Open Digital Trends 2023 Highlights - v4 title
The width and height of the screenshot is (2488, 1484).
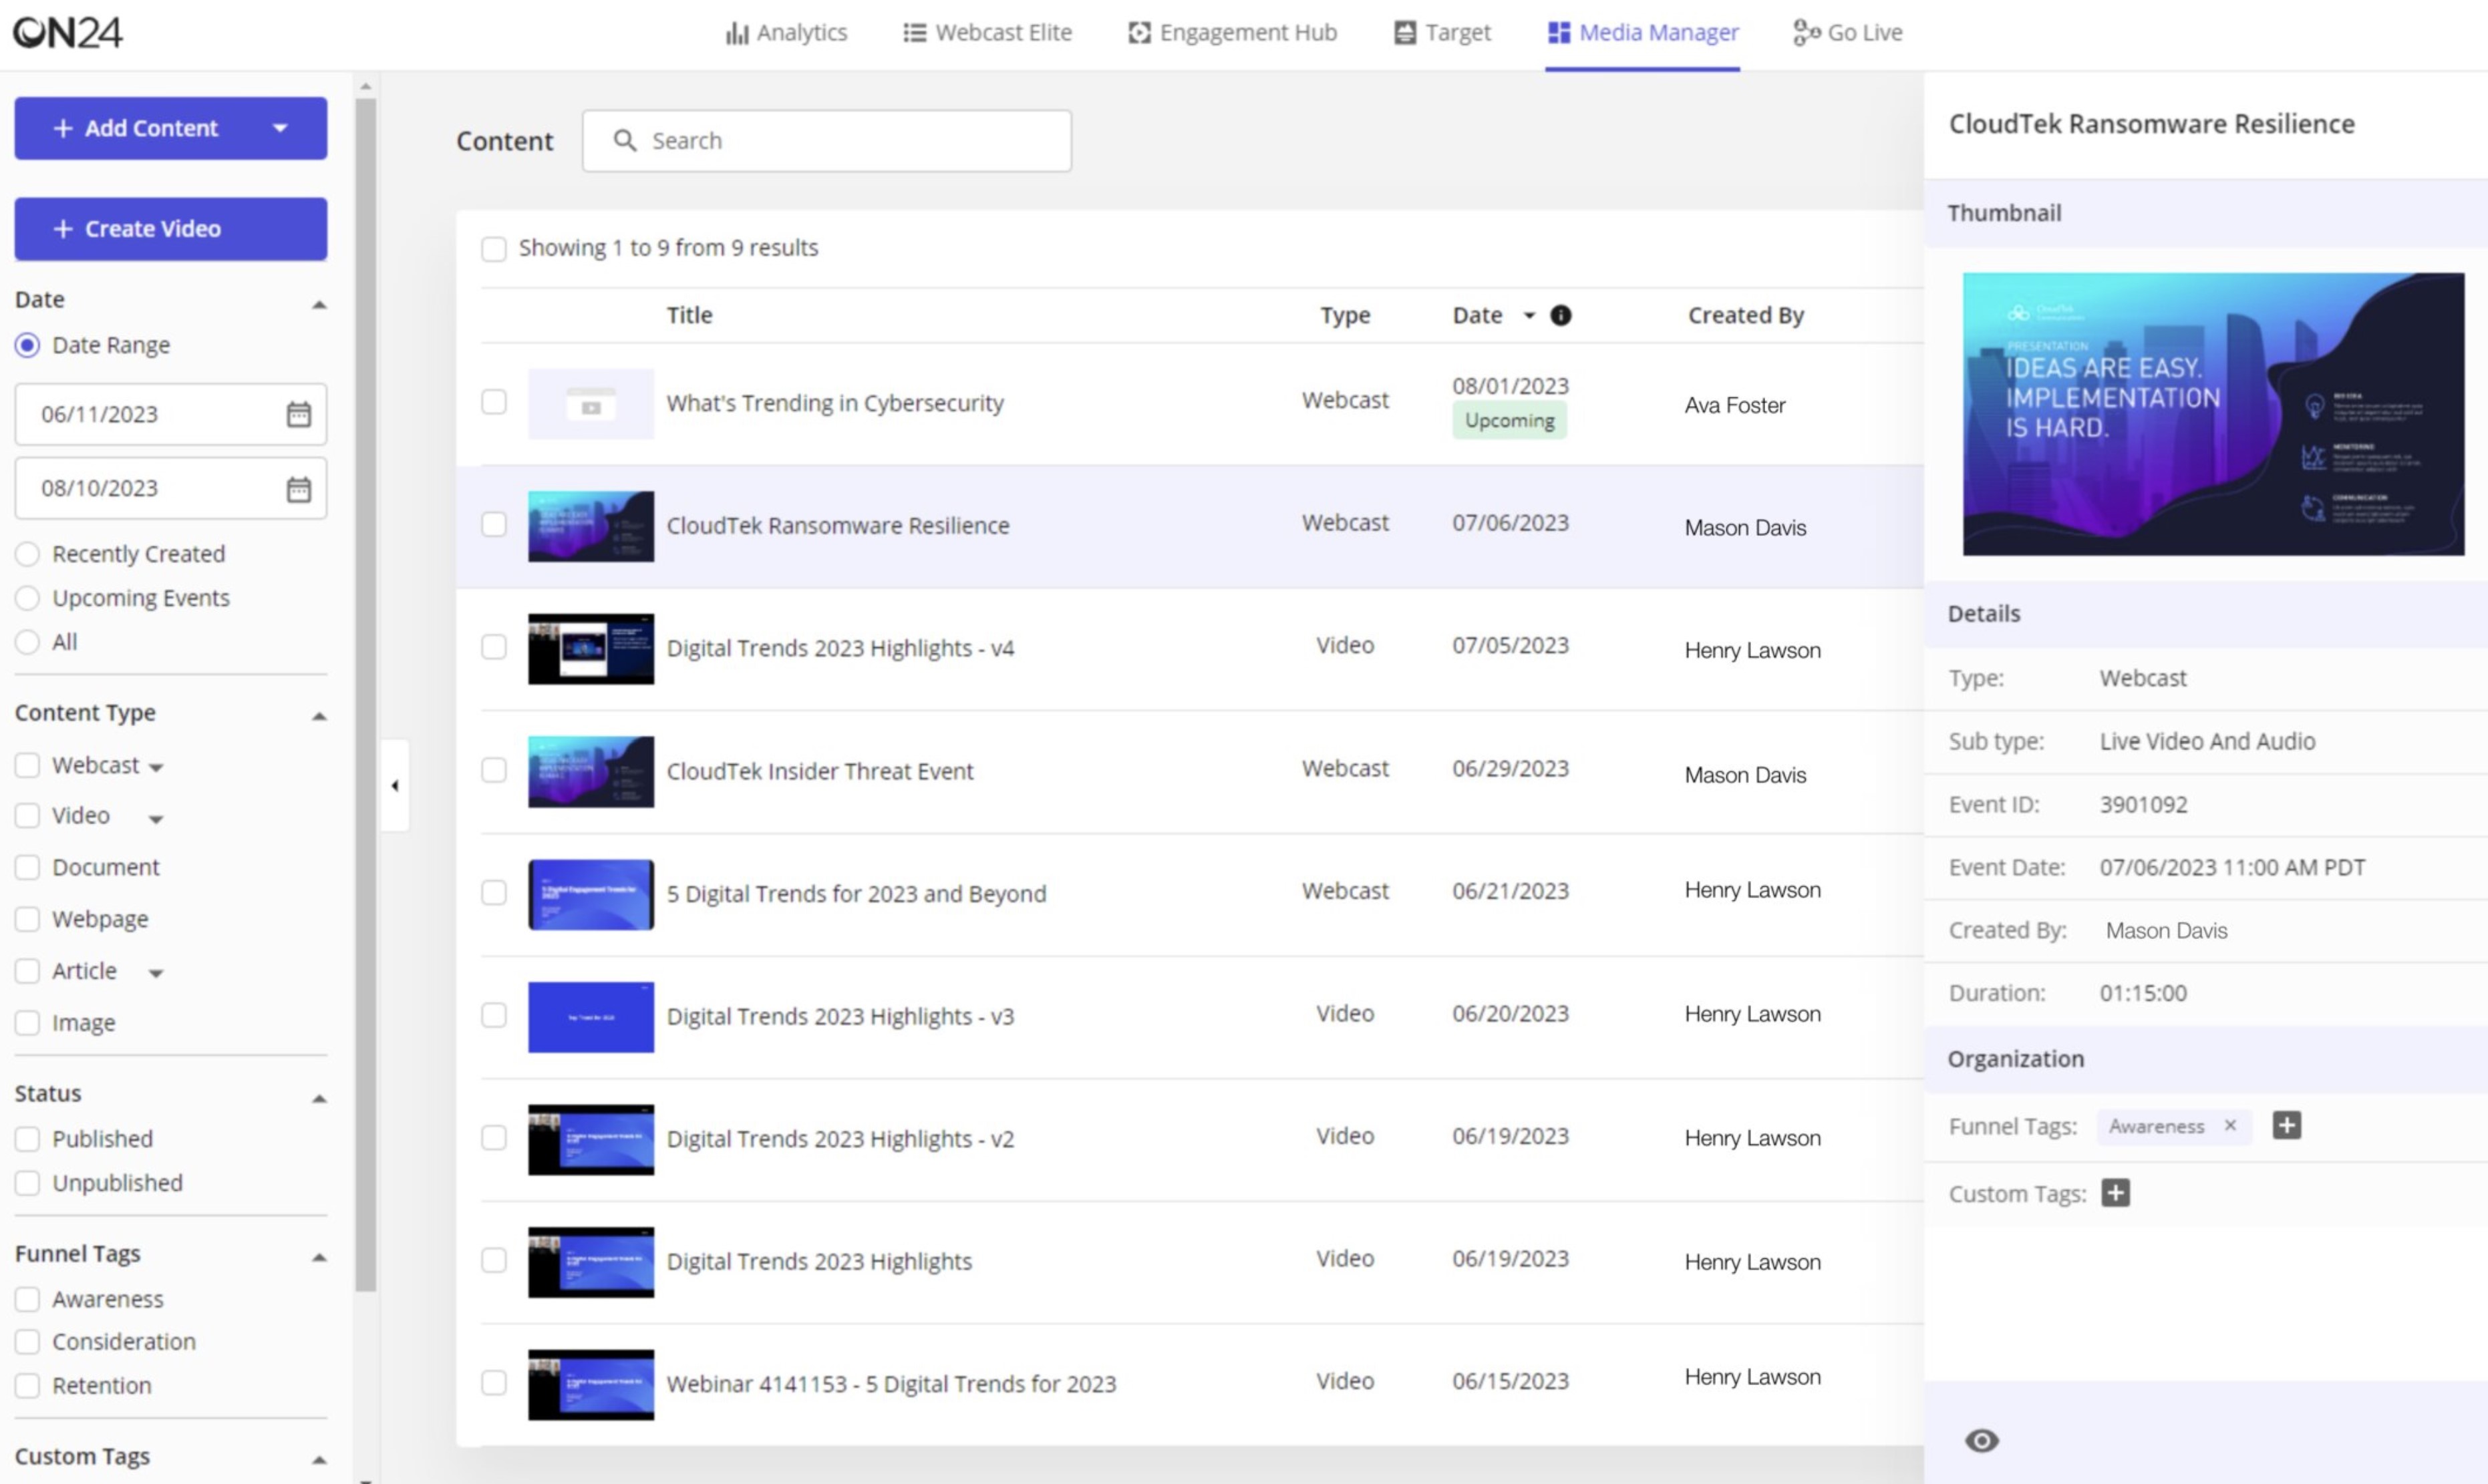pyautogui.click(x=839, y=648)
